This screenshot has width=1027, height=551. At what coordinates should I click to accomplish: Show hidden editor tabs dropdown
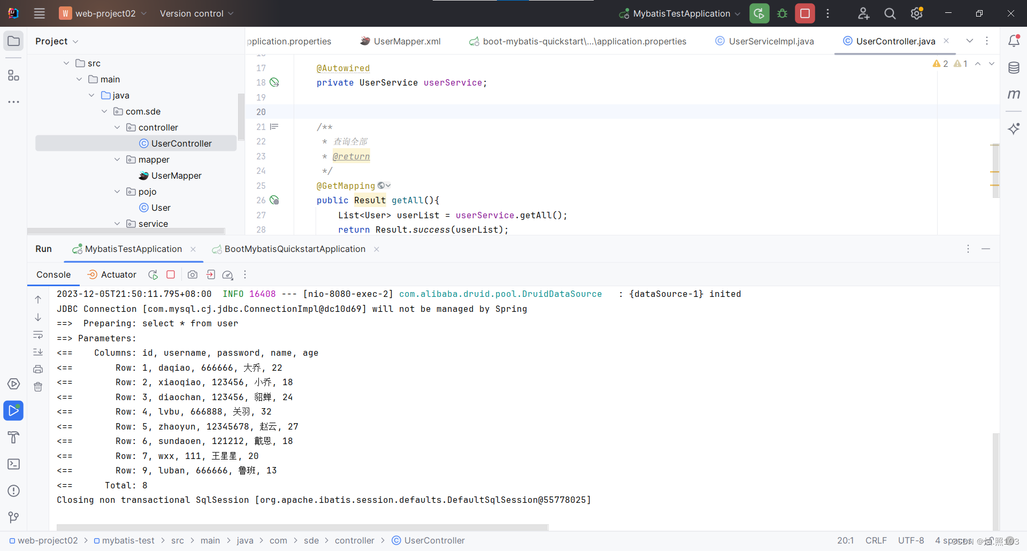pos(970,41)
